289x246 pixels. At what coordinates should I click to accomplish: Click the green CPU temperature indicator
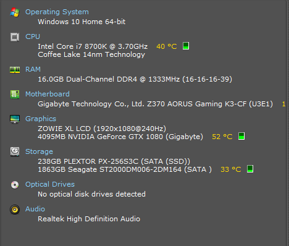pyautogui.click(x=186, y=46)
